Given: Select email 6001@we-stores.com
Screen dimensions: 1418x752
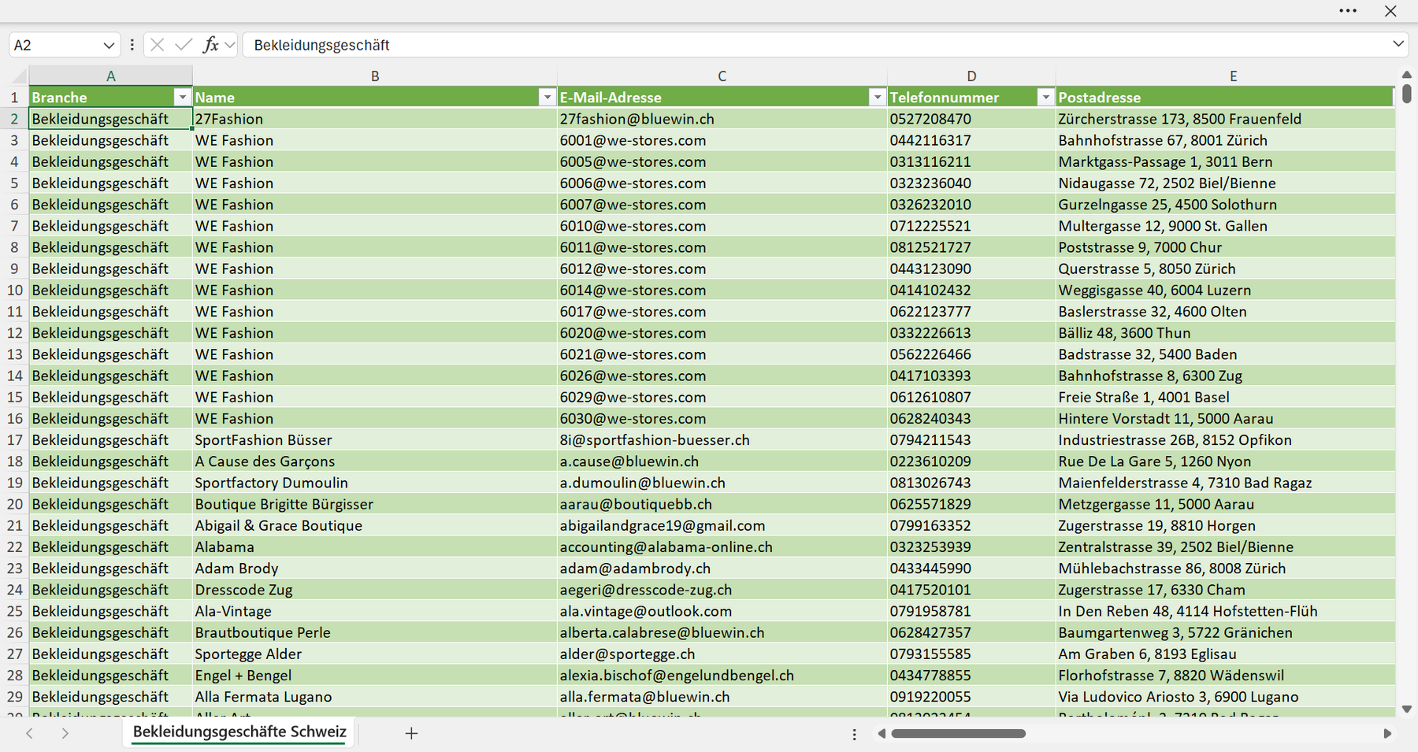Looking at the screenshot, I should point(722,140).
